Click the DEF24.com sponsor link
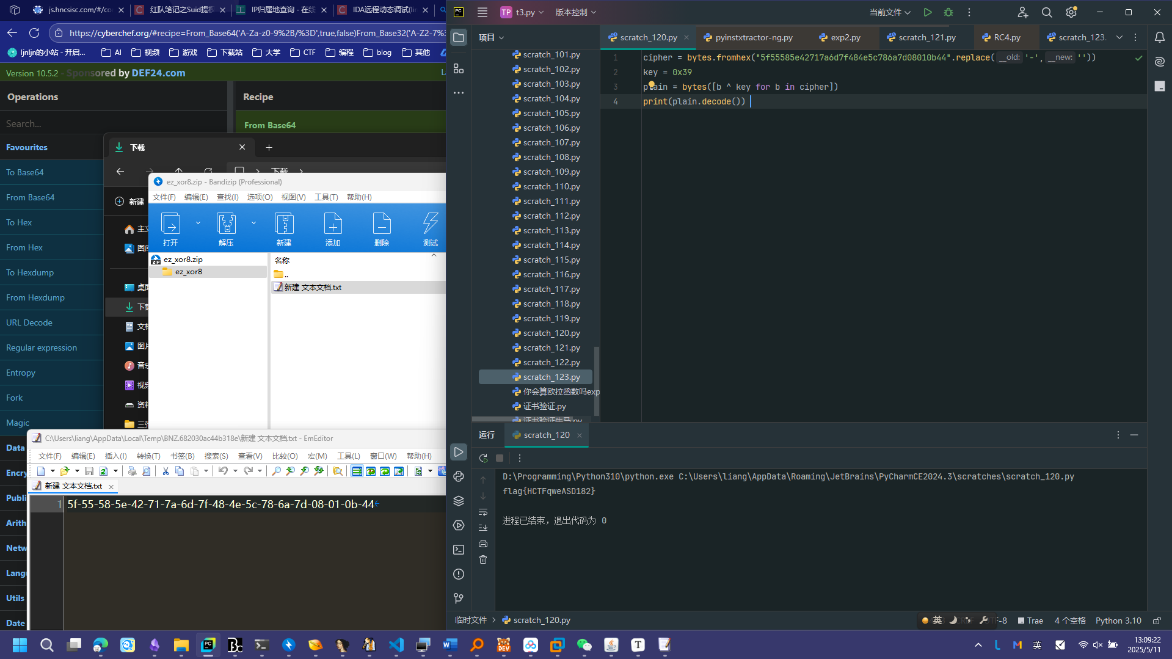 158,73
